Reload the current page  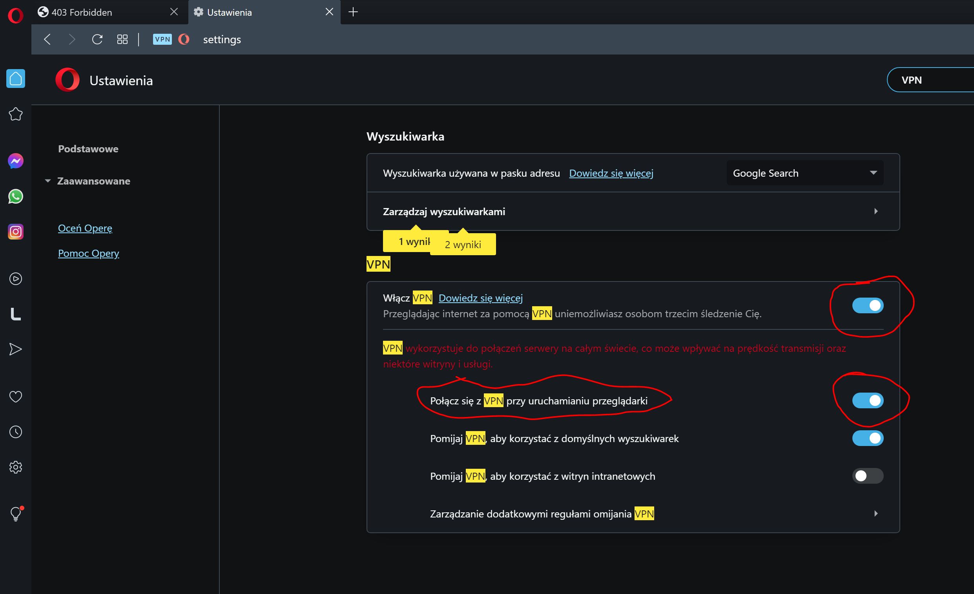pos(97,39)
